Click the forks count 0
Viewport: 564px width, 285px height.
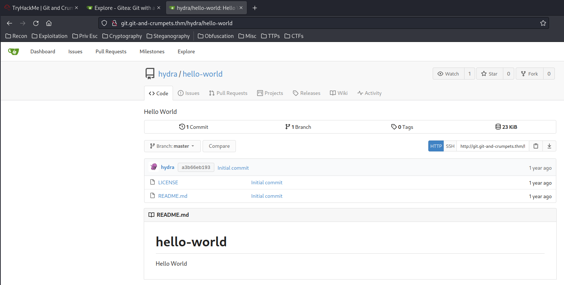pyautogui.click(x=549, y=74)
